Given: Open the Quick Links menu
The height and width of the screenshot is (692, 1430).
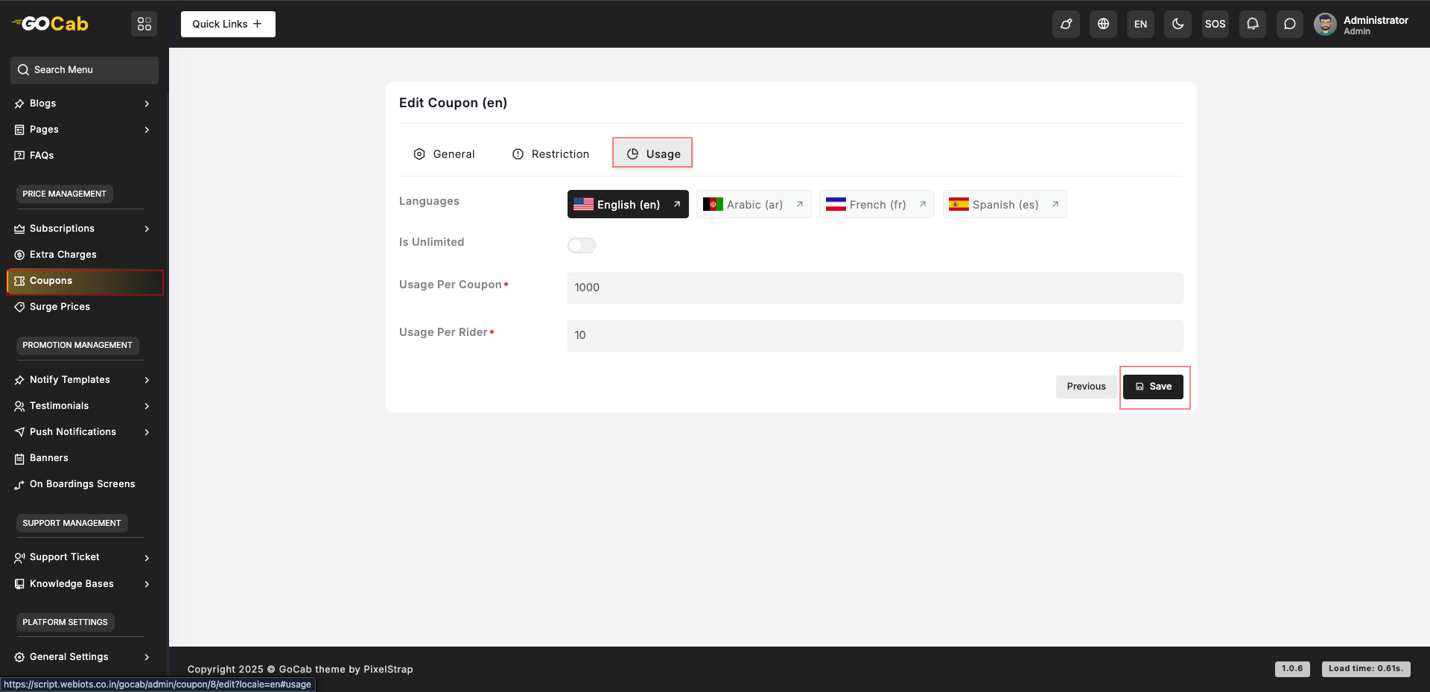Looking at the screenshot, I should (x=228, y=24).
